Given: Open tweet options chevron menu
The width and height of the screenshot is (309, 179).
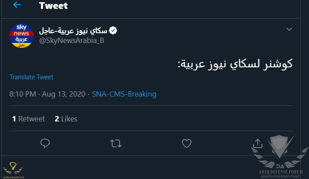Looking at the screenshot, I should tap(289, 29).
